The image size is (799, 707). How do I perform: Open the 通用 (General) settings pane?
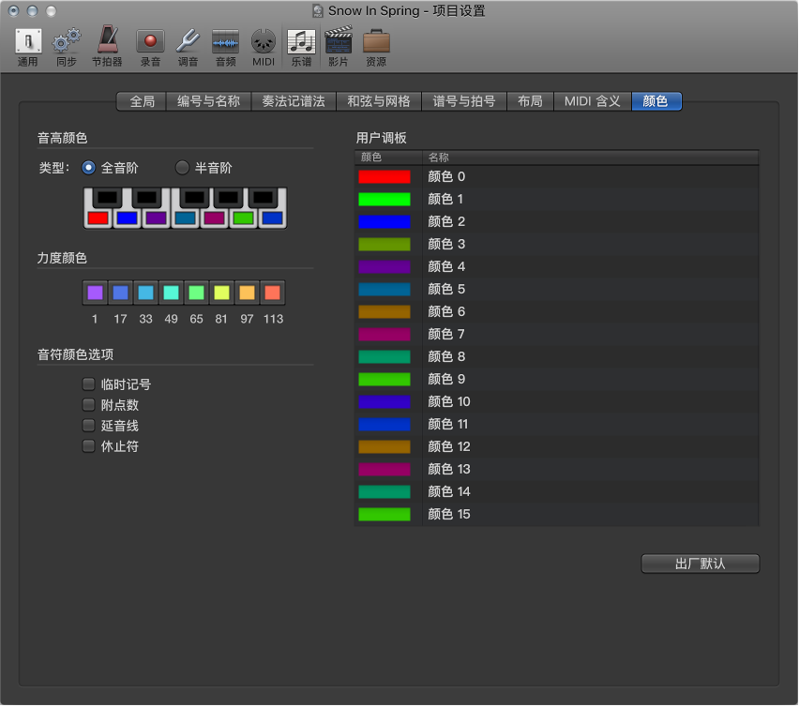pyautogui.click(x=28, y=42)
